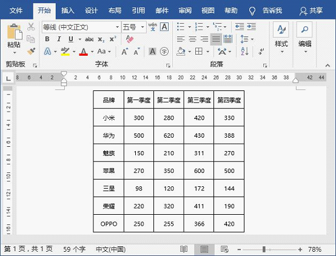Click the Increase Indent icon

coord(251,27)
